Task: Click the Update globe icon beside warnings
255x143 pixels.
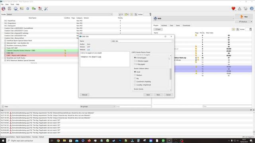Action: coord(245,9)
